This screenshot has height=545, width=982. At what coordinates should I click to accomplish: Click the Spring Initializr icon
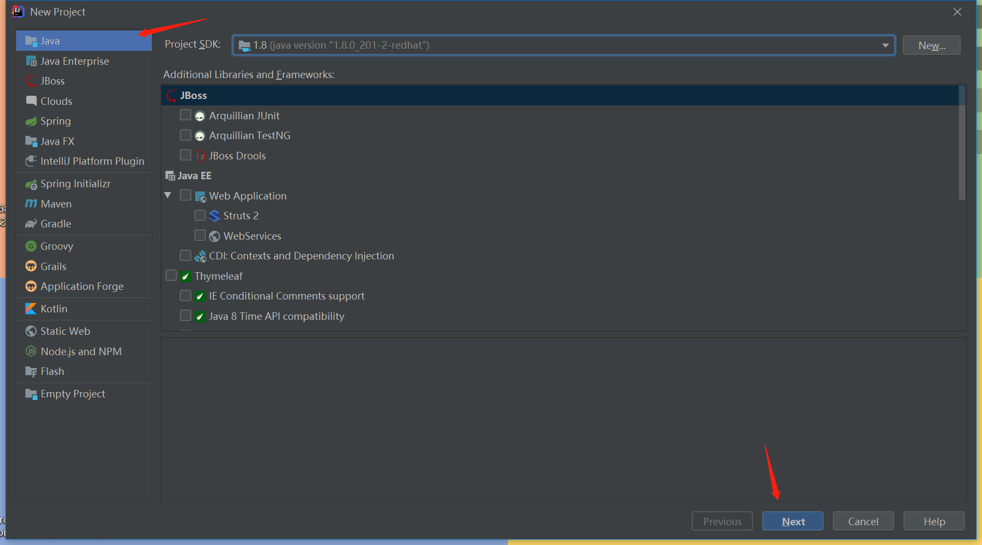pos(31,184)
